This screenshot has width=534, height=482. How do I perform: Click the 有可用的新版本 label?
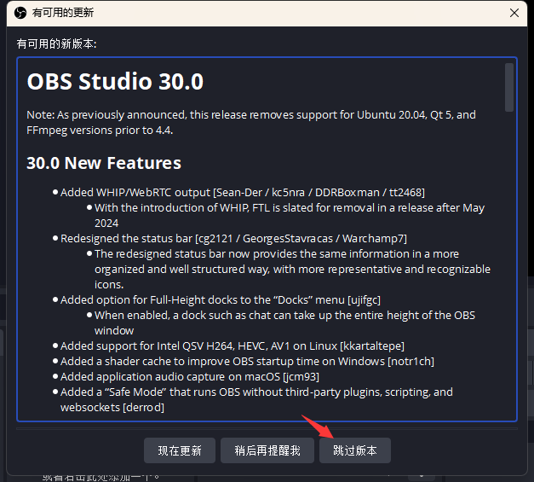click(x=56, y=44)
